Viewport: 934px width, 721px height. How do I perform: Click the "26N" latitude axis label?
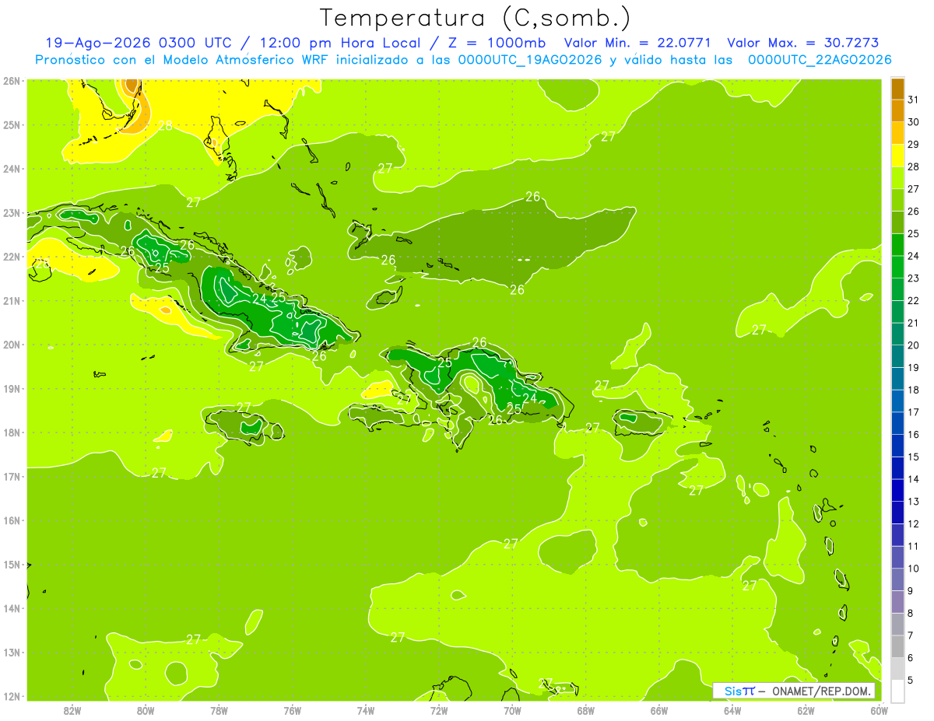click(11, 81)
